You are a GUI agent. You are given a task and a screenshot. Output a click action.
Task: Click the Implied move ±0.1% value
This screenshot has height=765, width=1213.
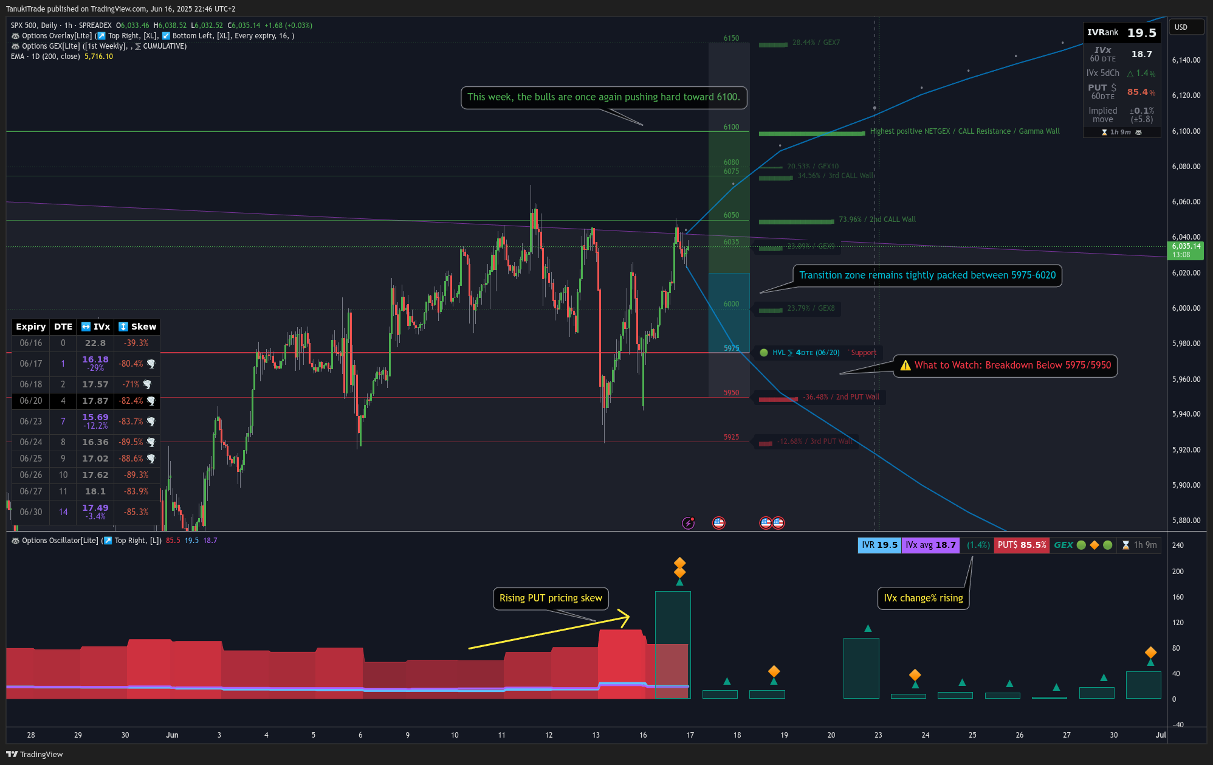click(x=1141, y=111)
